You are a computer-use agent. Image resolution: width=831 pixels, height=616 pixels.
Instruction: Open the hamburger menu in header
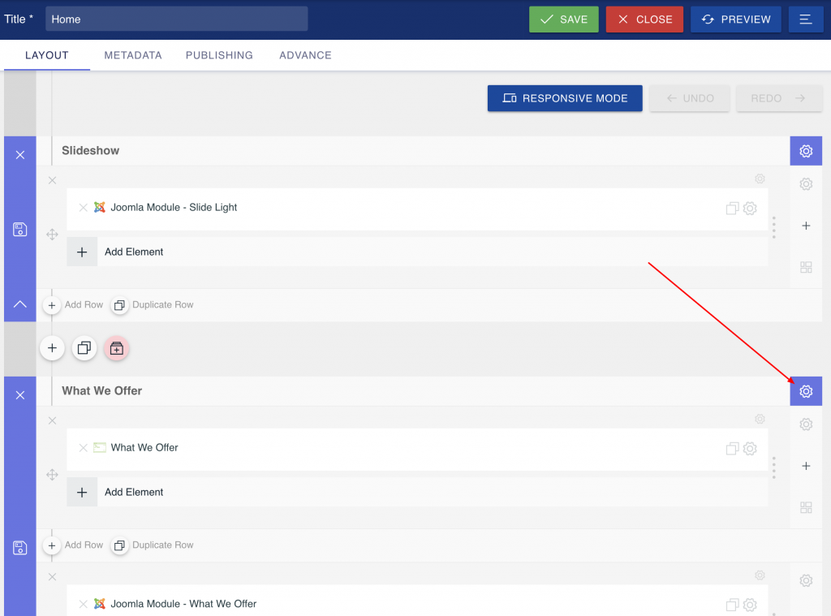pos(805,19)
